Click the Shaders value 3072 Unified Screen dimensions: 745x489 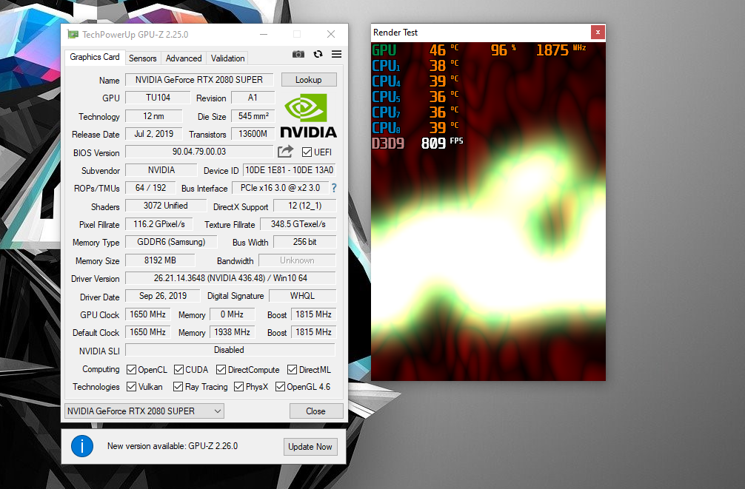pyautogui.click(x=166, y=206)
